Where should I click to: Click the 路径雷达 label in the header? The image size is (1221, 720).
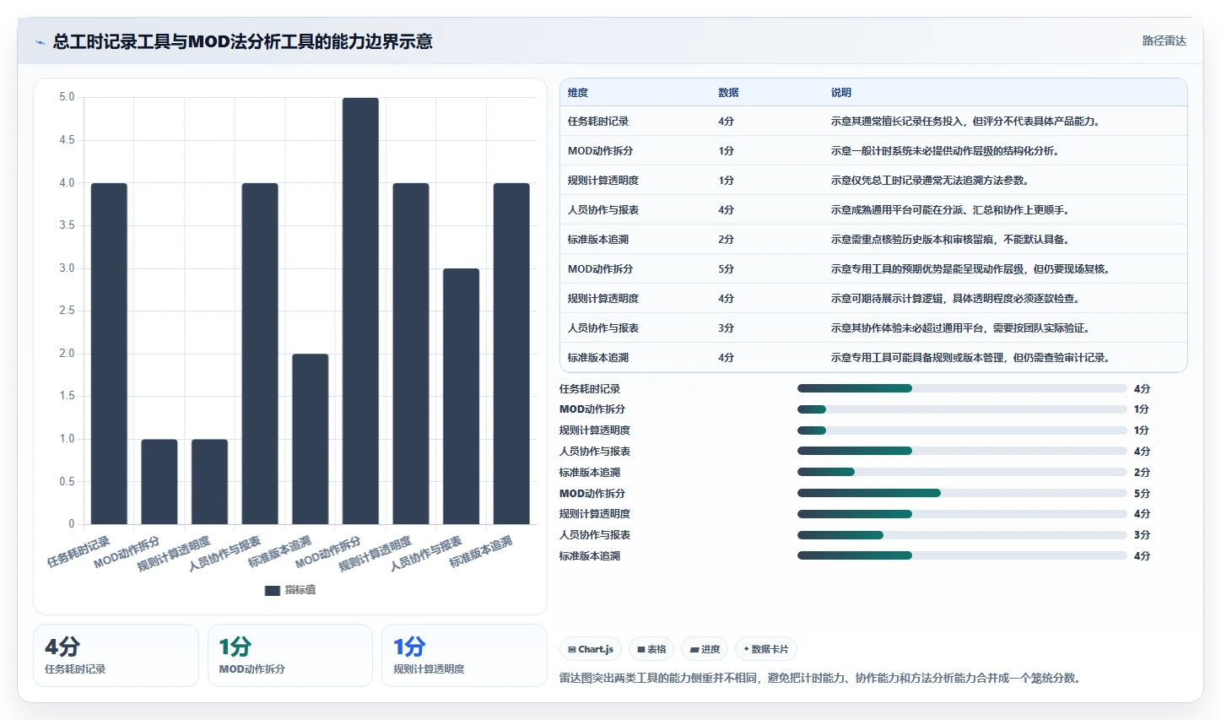[x=1164, y=41]
